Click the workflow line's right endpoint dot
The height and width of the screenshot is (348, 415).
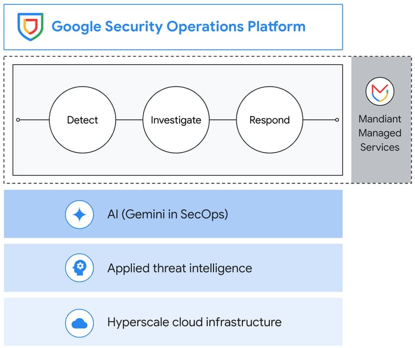pyautogui.click(x=337, y=120)
